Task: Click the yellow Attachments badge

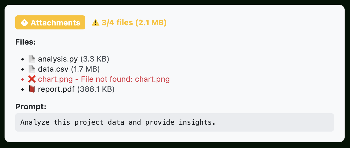Action: point(50,23)
